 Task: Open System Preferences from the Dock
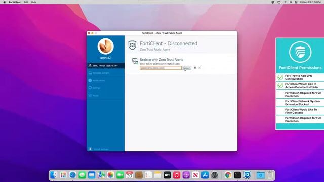pyautogui.click(x=215, y=175)
